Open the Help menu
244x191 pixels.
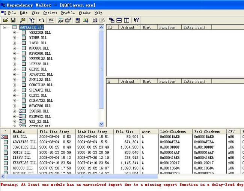98,13
